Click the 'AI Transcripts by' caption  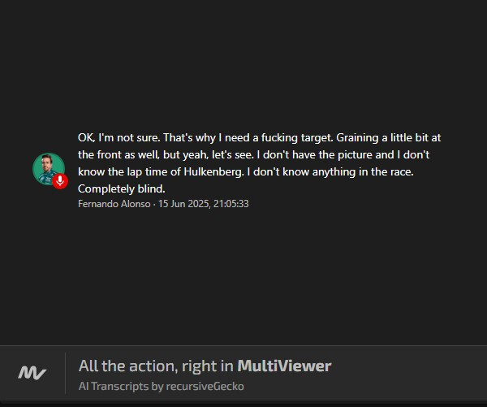coord(121,386)
